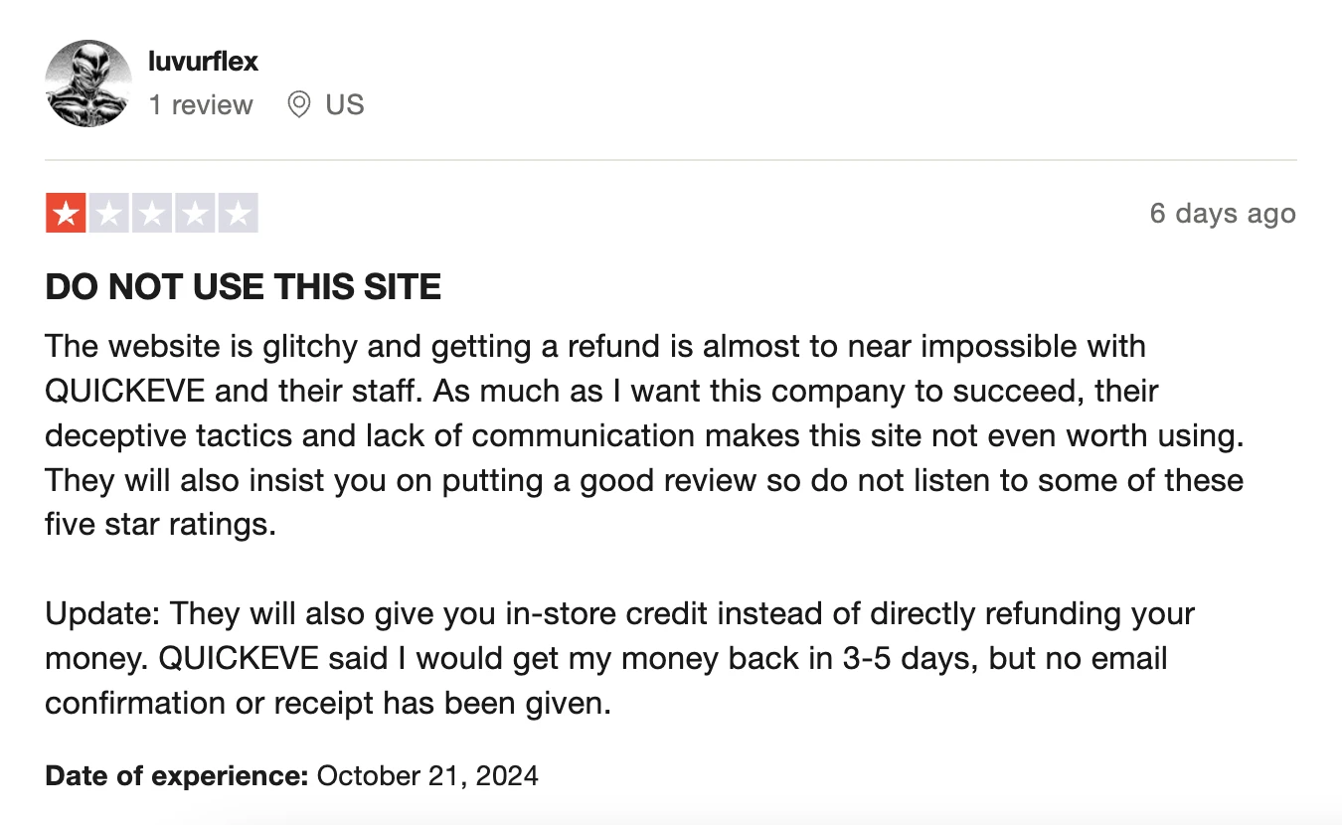The image size is (1342, 825).
Task: Click the phrase "five star ratings."
Action: [160, 524]
